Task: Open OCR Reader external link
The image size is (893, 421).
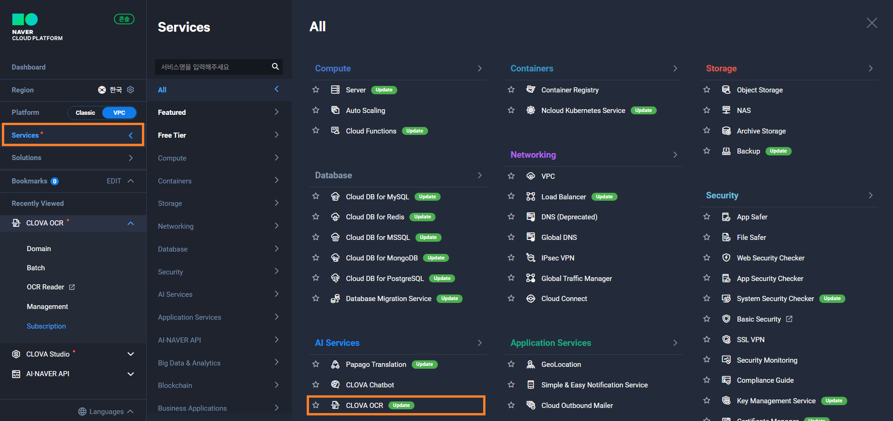Action: (50, 287)
